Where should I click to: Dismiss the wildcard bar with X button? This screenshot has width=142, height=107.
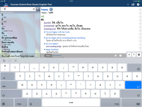pyautogui.click(x=139, y=55)
